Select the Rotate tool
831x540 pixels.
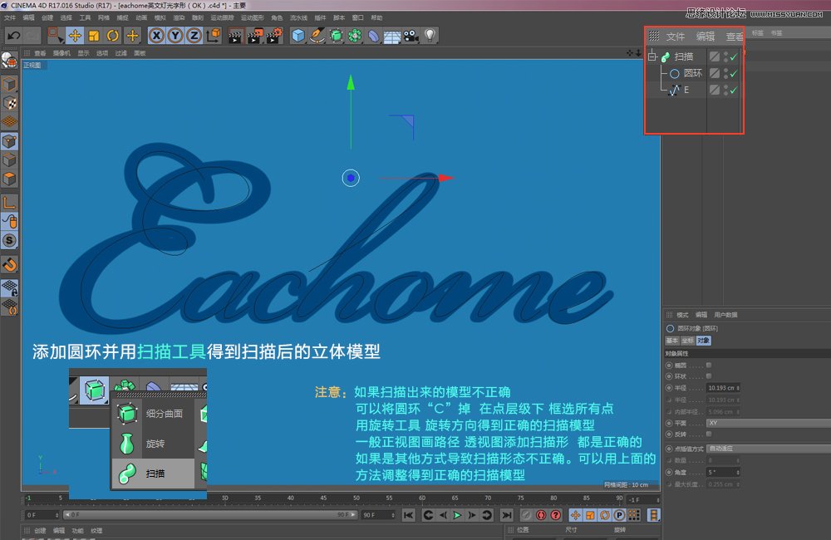(x=113, y=35)
